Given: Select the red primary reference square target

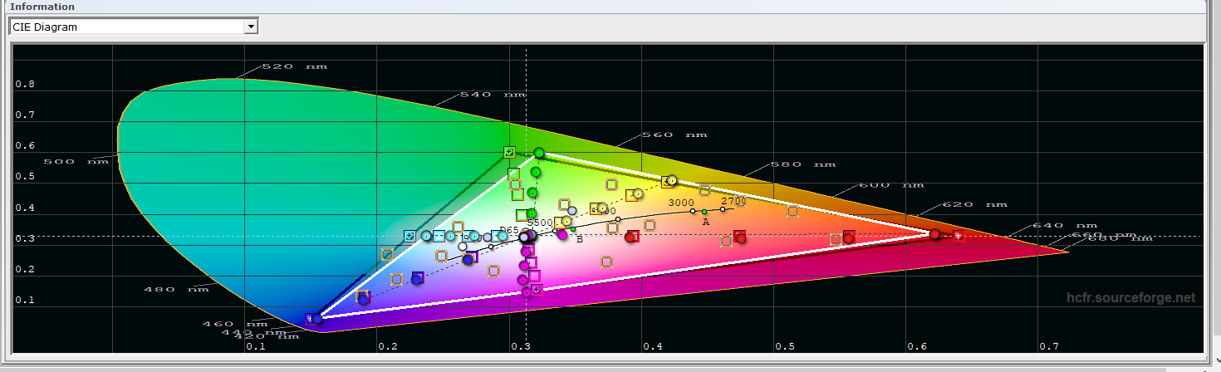Looking at the screenshot, I should pos(959,236).
